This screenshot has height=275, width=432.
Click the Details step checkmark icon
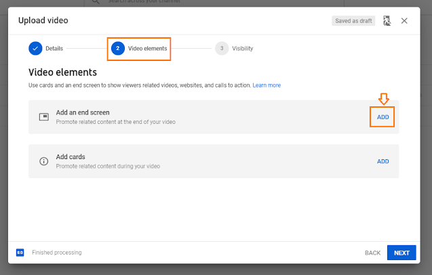(35, 49)
